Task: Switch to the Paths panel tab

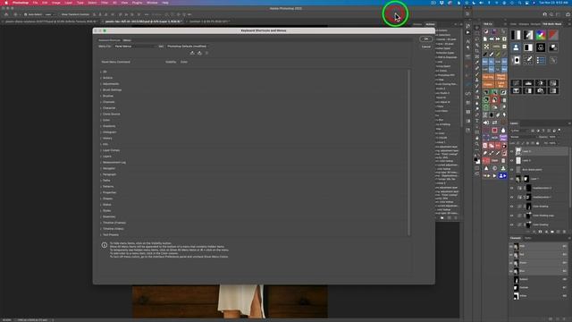Action: 527,238
